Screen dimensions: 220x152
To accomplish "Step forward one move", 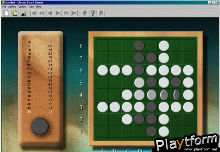I will click(58, 13).
